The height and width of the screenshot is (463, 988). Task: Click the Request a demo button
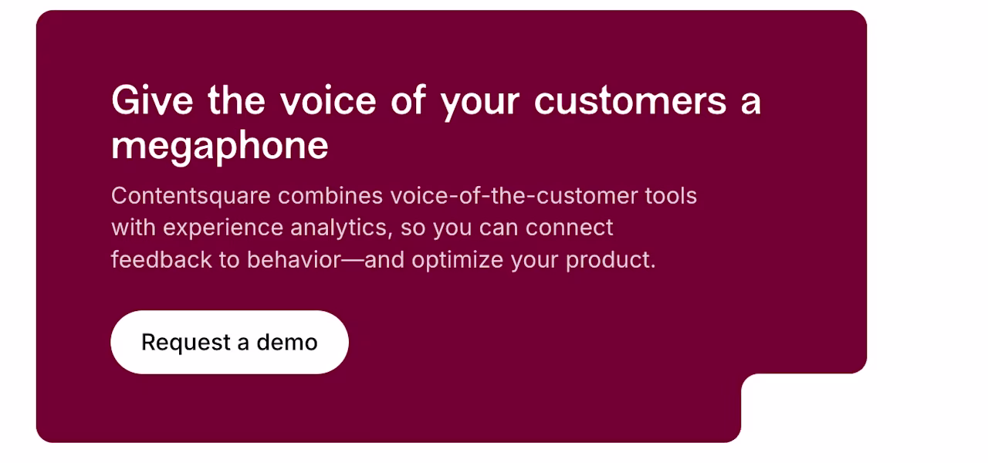tap(229, 342)
